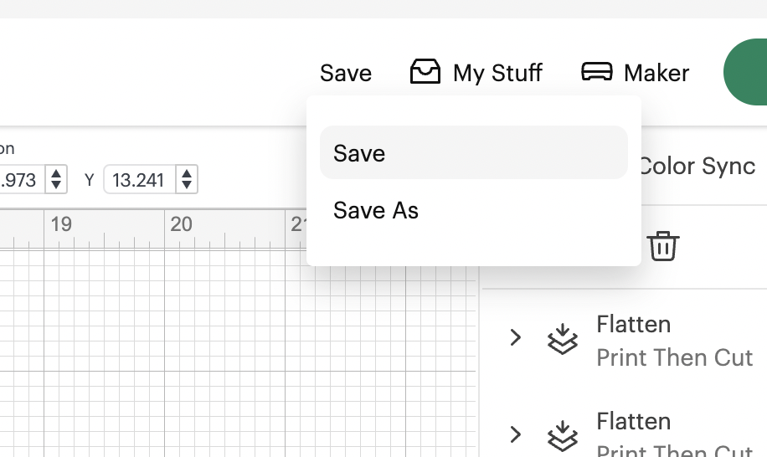Open the My Stuff tray icon
Viewport: 767px width, 457px height.
click(x=425, y=73)
